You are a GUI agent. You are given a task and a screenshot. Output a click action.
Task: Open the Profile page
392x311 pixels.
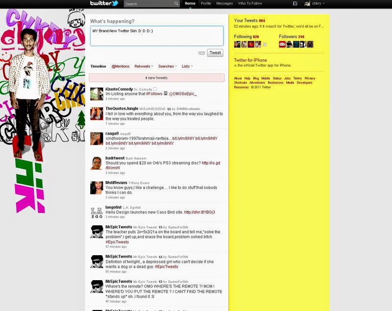click(206, 3)
